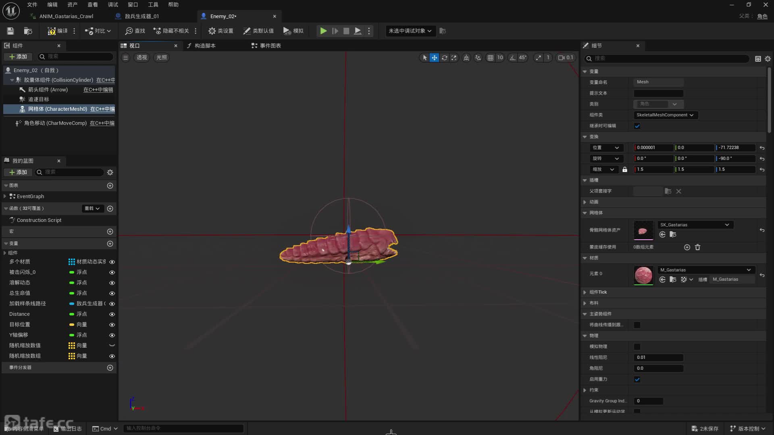Screen dimensions: 774x435
Task: Open the SkeletalMeshComponent class dropdown
Action: [665, 115]
